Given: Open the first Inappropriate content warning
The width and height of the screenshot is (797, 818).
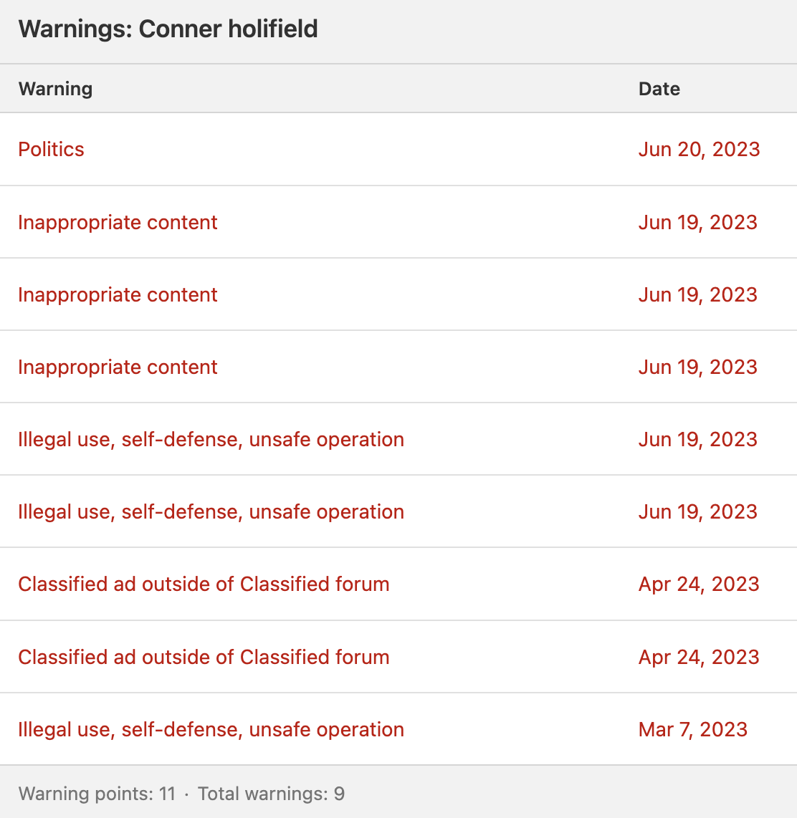Looking at the screenshot, I should pyautogui.click(x=118, y=222).
